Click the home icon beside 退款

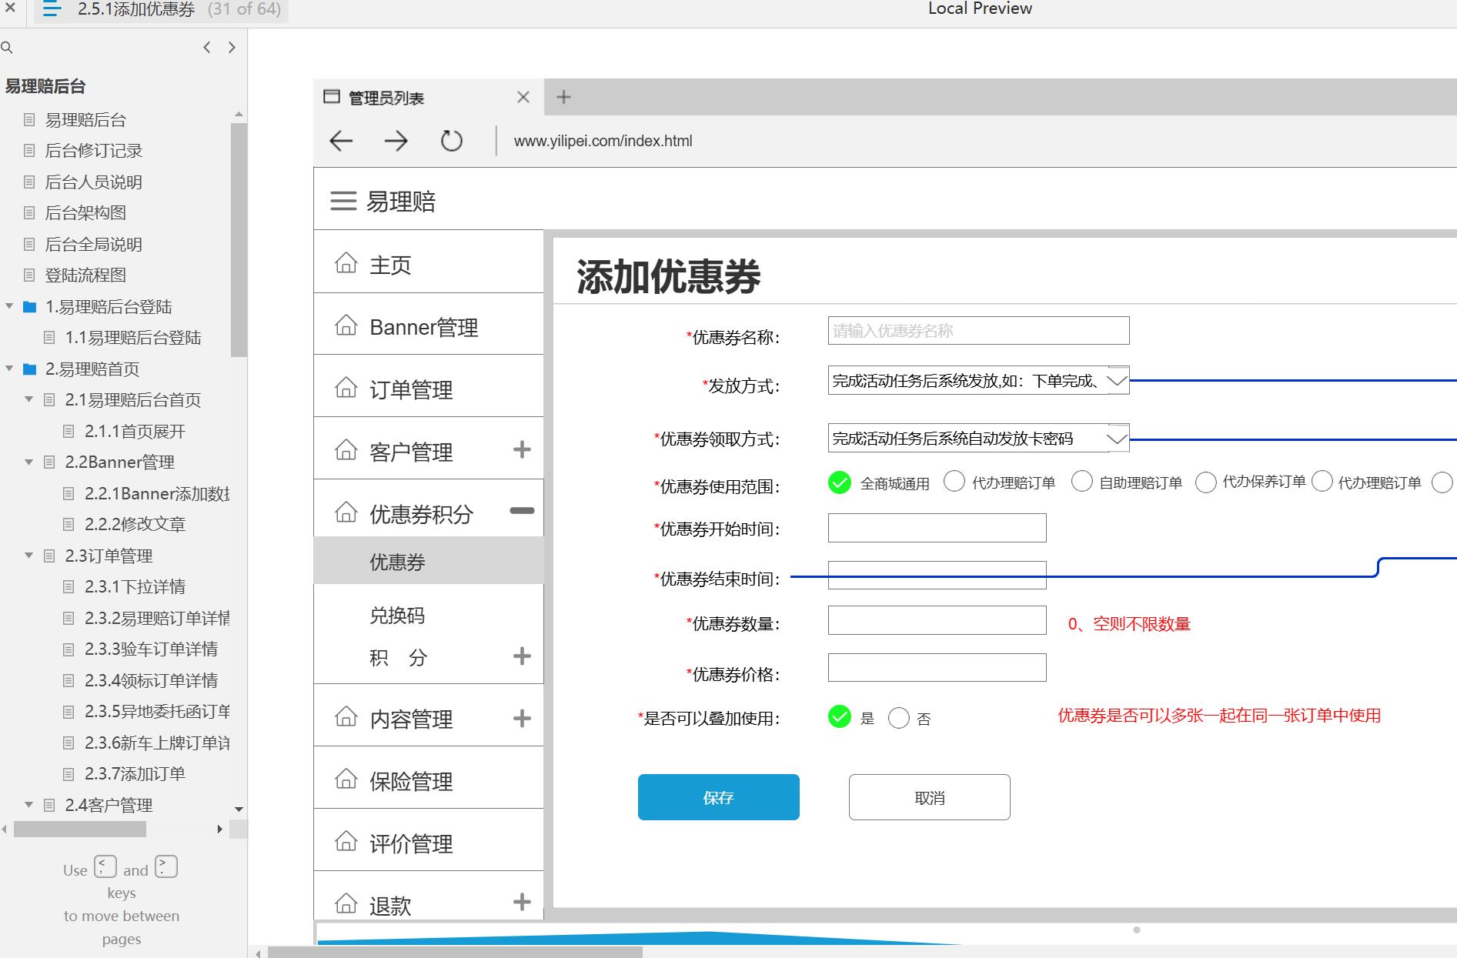[346, 903]
